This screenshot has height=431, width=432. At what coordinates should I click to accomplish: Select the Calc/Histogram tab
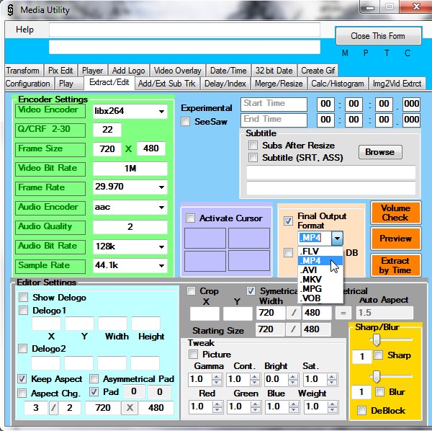coord(338,84)
